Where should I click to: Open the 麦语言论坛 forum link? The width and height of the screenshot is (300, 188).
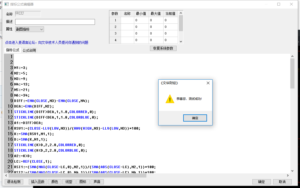(x=47, y=42)
